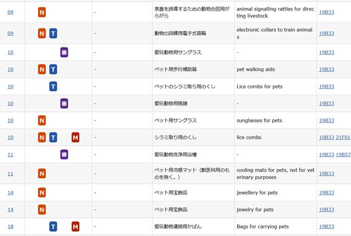Open the 19B33 link in the jewelry for pets row
Screen dimensions: 351x236
pyautogui.click(x=326, y=210)
